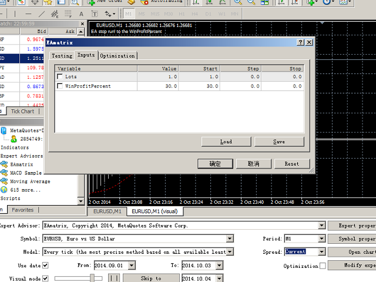Click the zoom out magnifier icon
Image resolution: width=376 pixels, height=282 pixels.
pyautogui.click(x=251, y=2)
